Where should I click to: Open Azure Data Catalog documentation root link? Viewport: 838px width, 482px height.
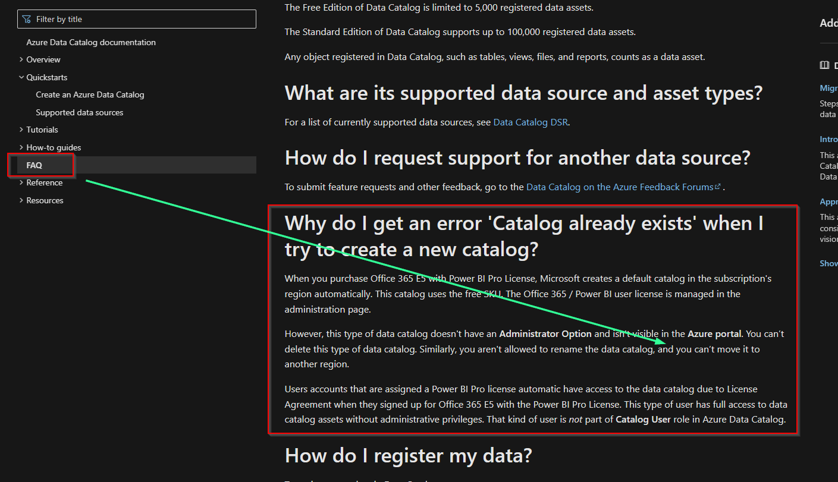[x=91, y=42]
